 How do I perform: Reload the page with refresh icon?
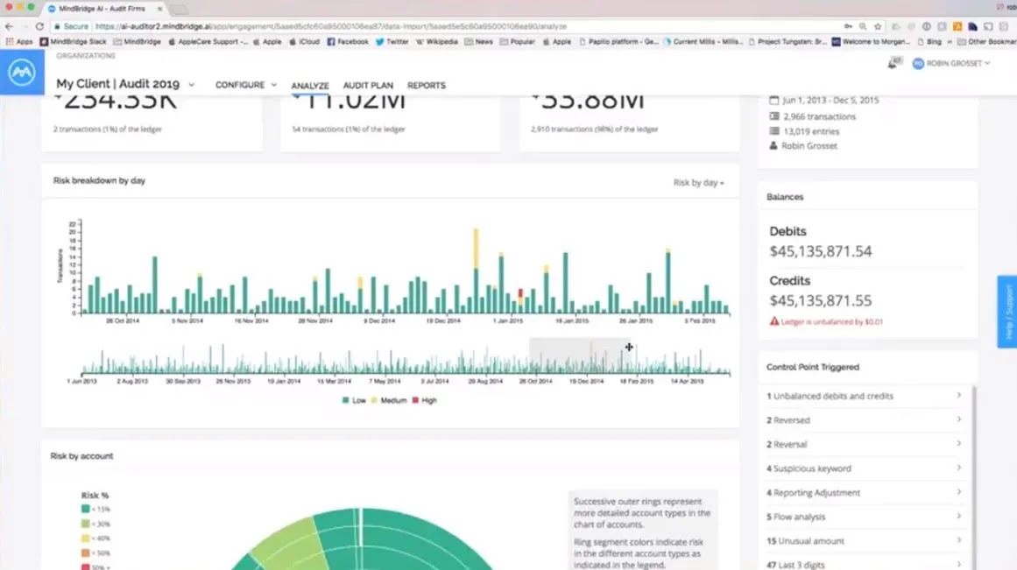coord(39,26)
